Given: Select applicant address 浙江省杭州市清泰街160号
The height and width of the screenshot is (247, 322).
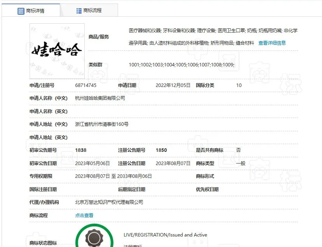Looking at the screenshot, I should click(x=102, y=124).
